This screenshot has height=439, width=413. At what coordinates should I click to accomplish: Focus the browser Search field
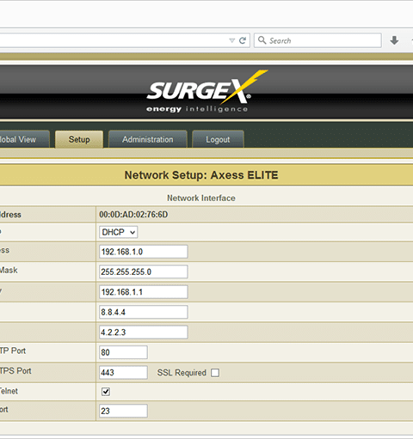[x=317, y=40]
